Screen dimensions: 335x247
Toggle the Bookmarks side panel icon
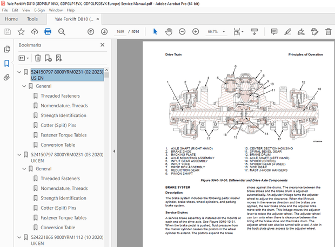click(7, 63)
